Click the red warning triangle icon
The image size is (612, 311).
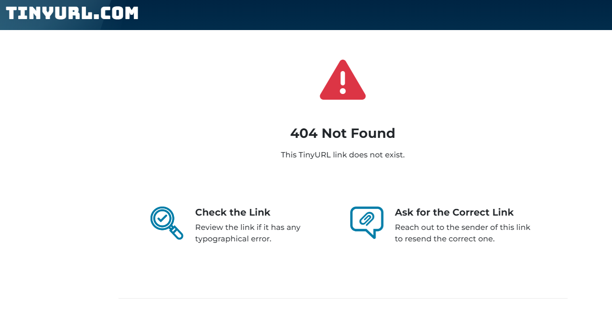coord(343,80)
